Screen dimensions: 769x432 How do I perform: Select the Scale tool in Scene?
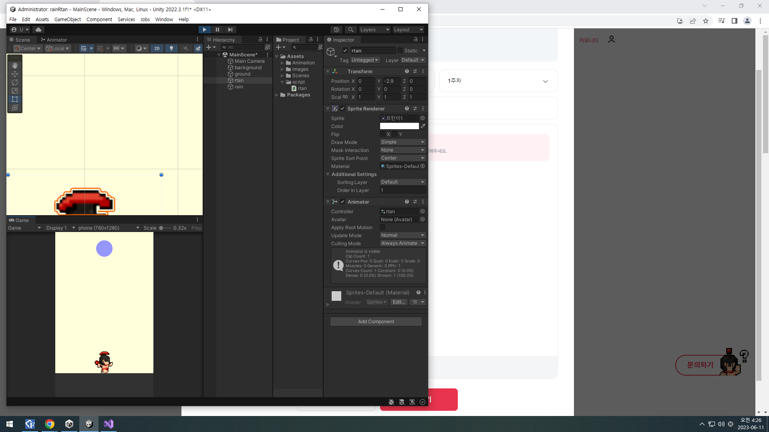pos(15,91)
